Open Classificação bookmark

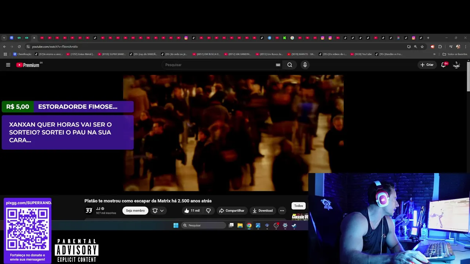tap(22, 54)
